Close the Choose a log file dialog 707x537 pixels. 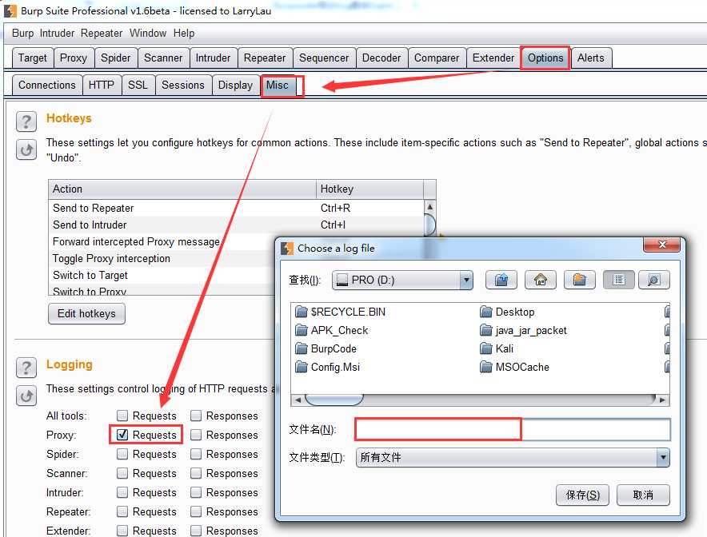661,245
